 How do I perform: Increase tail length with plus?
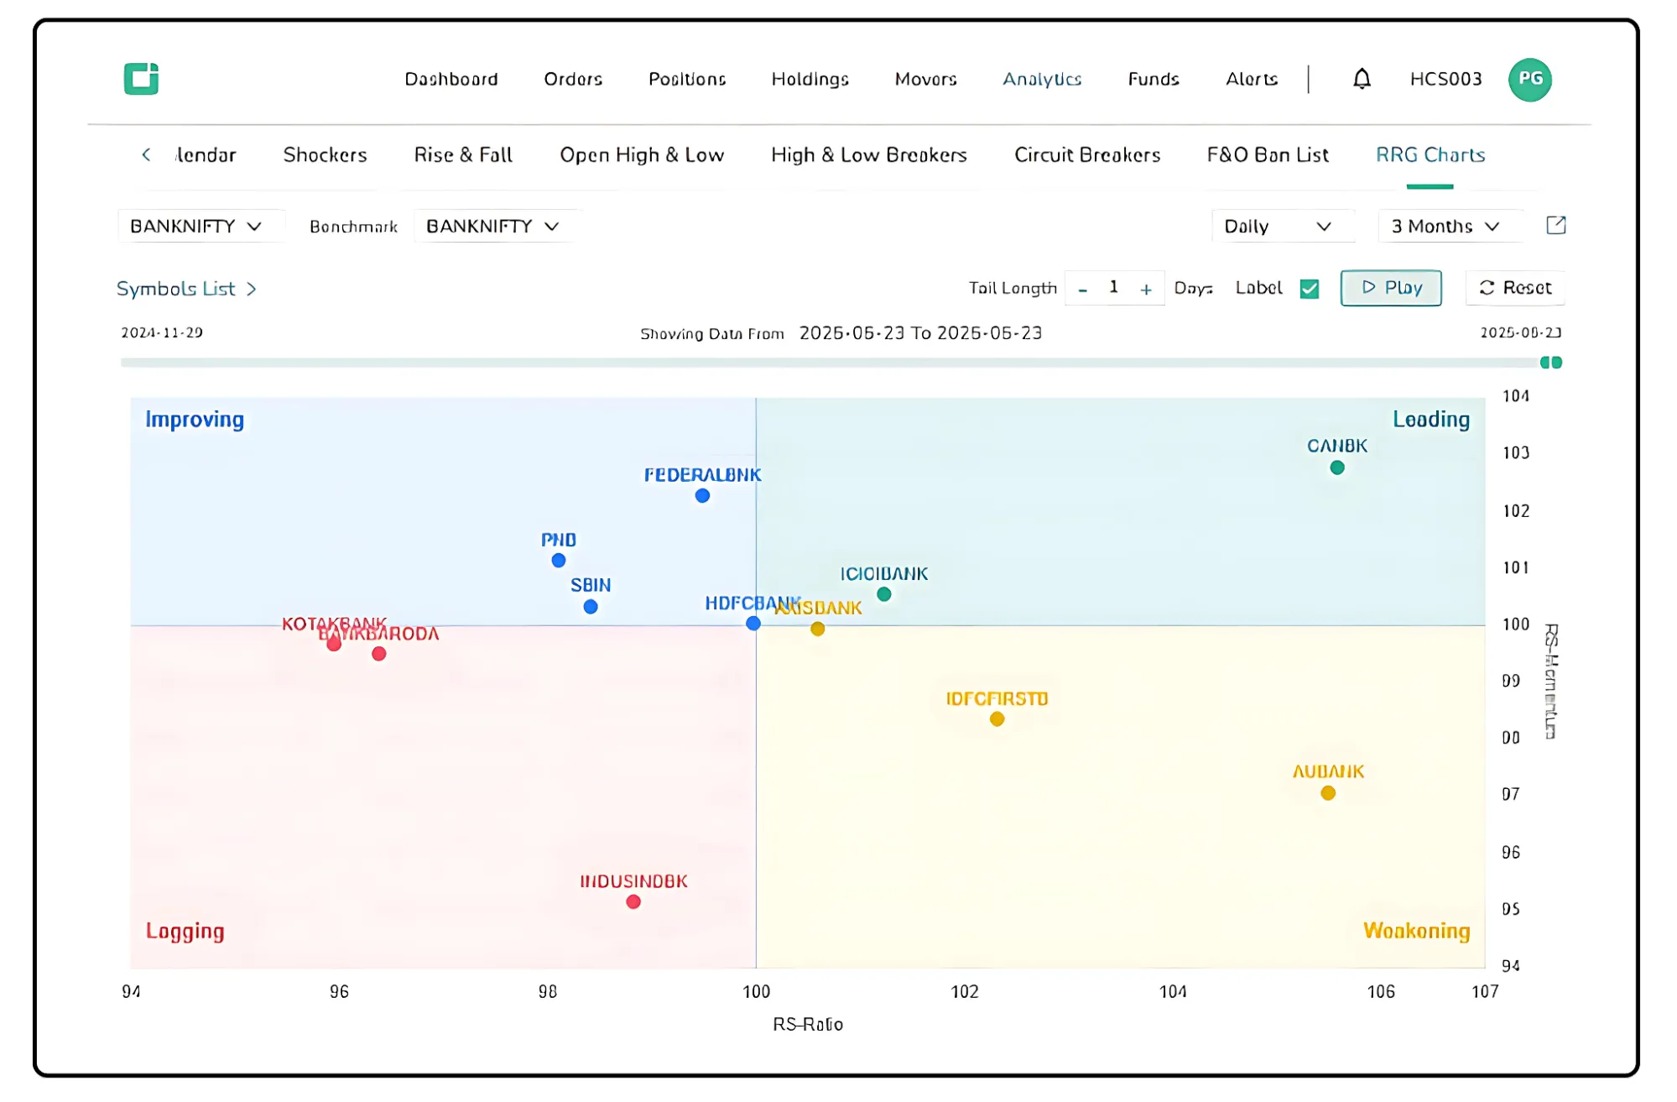tap(1146, 290)
